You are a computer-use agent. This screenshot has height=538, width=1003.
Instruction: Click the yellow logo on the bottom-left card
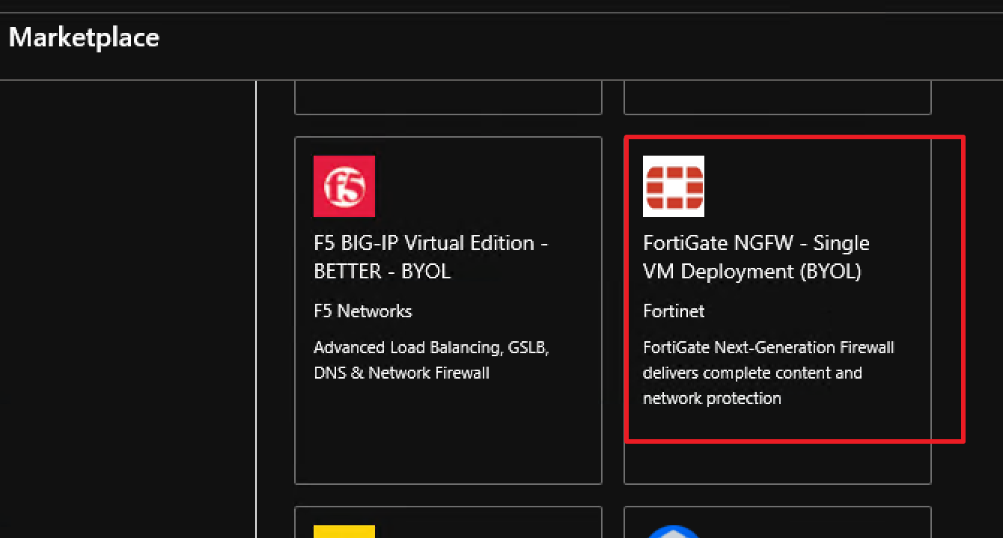point(344,533)
